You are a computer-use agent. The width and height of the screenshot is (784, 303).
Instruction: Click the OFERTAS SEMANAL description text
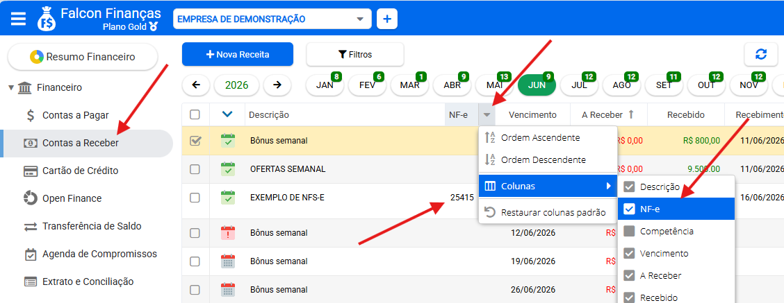click(x=288, y=169)
